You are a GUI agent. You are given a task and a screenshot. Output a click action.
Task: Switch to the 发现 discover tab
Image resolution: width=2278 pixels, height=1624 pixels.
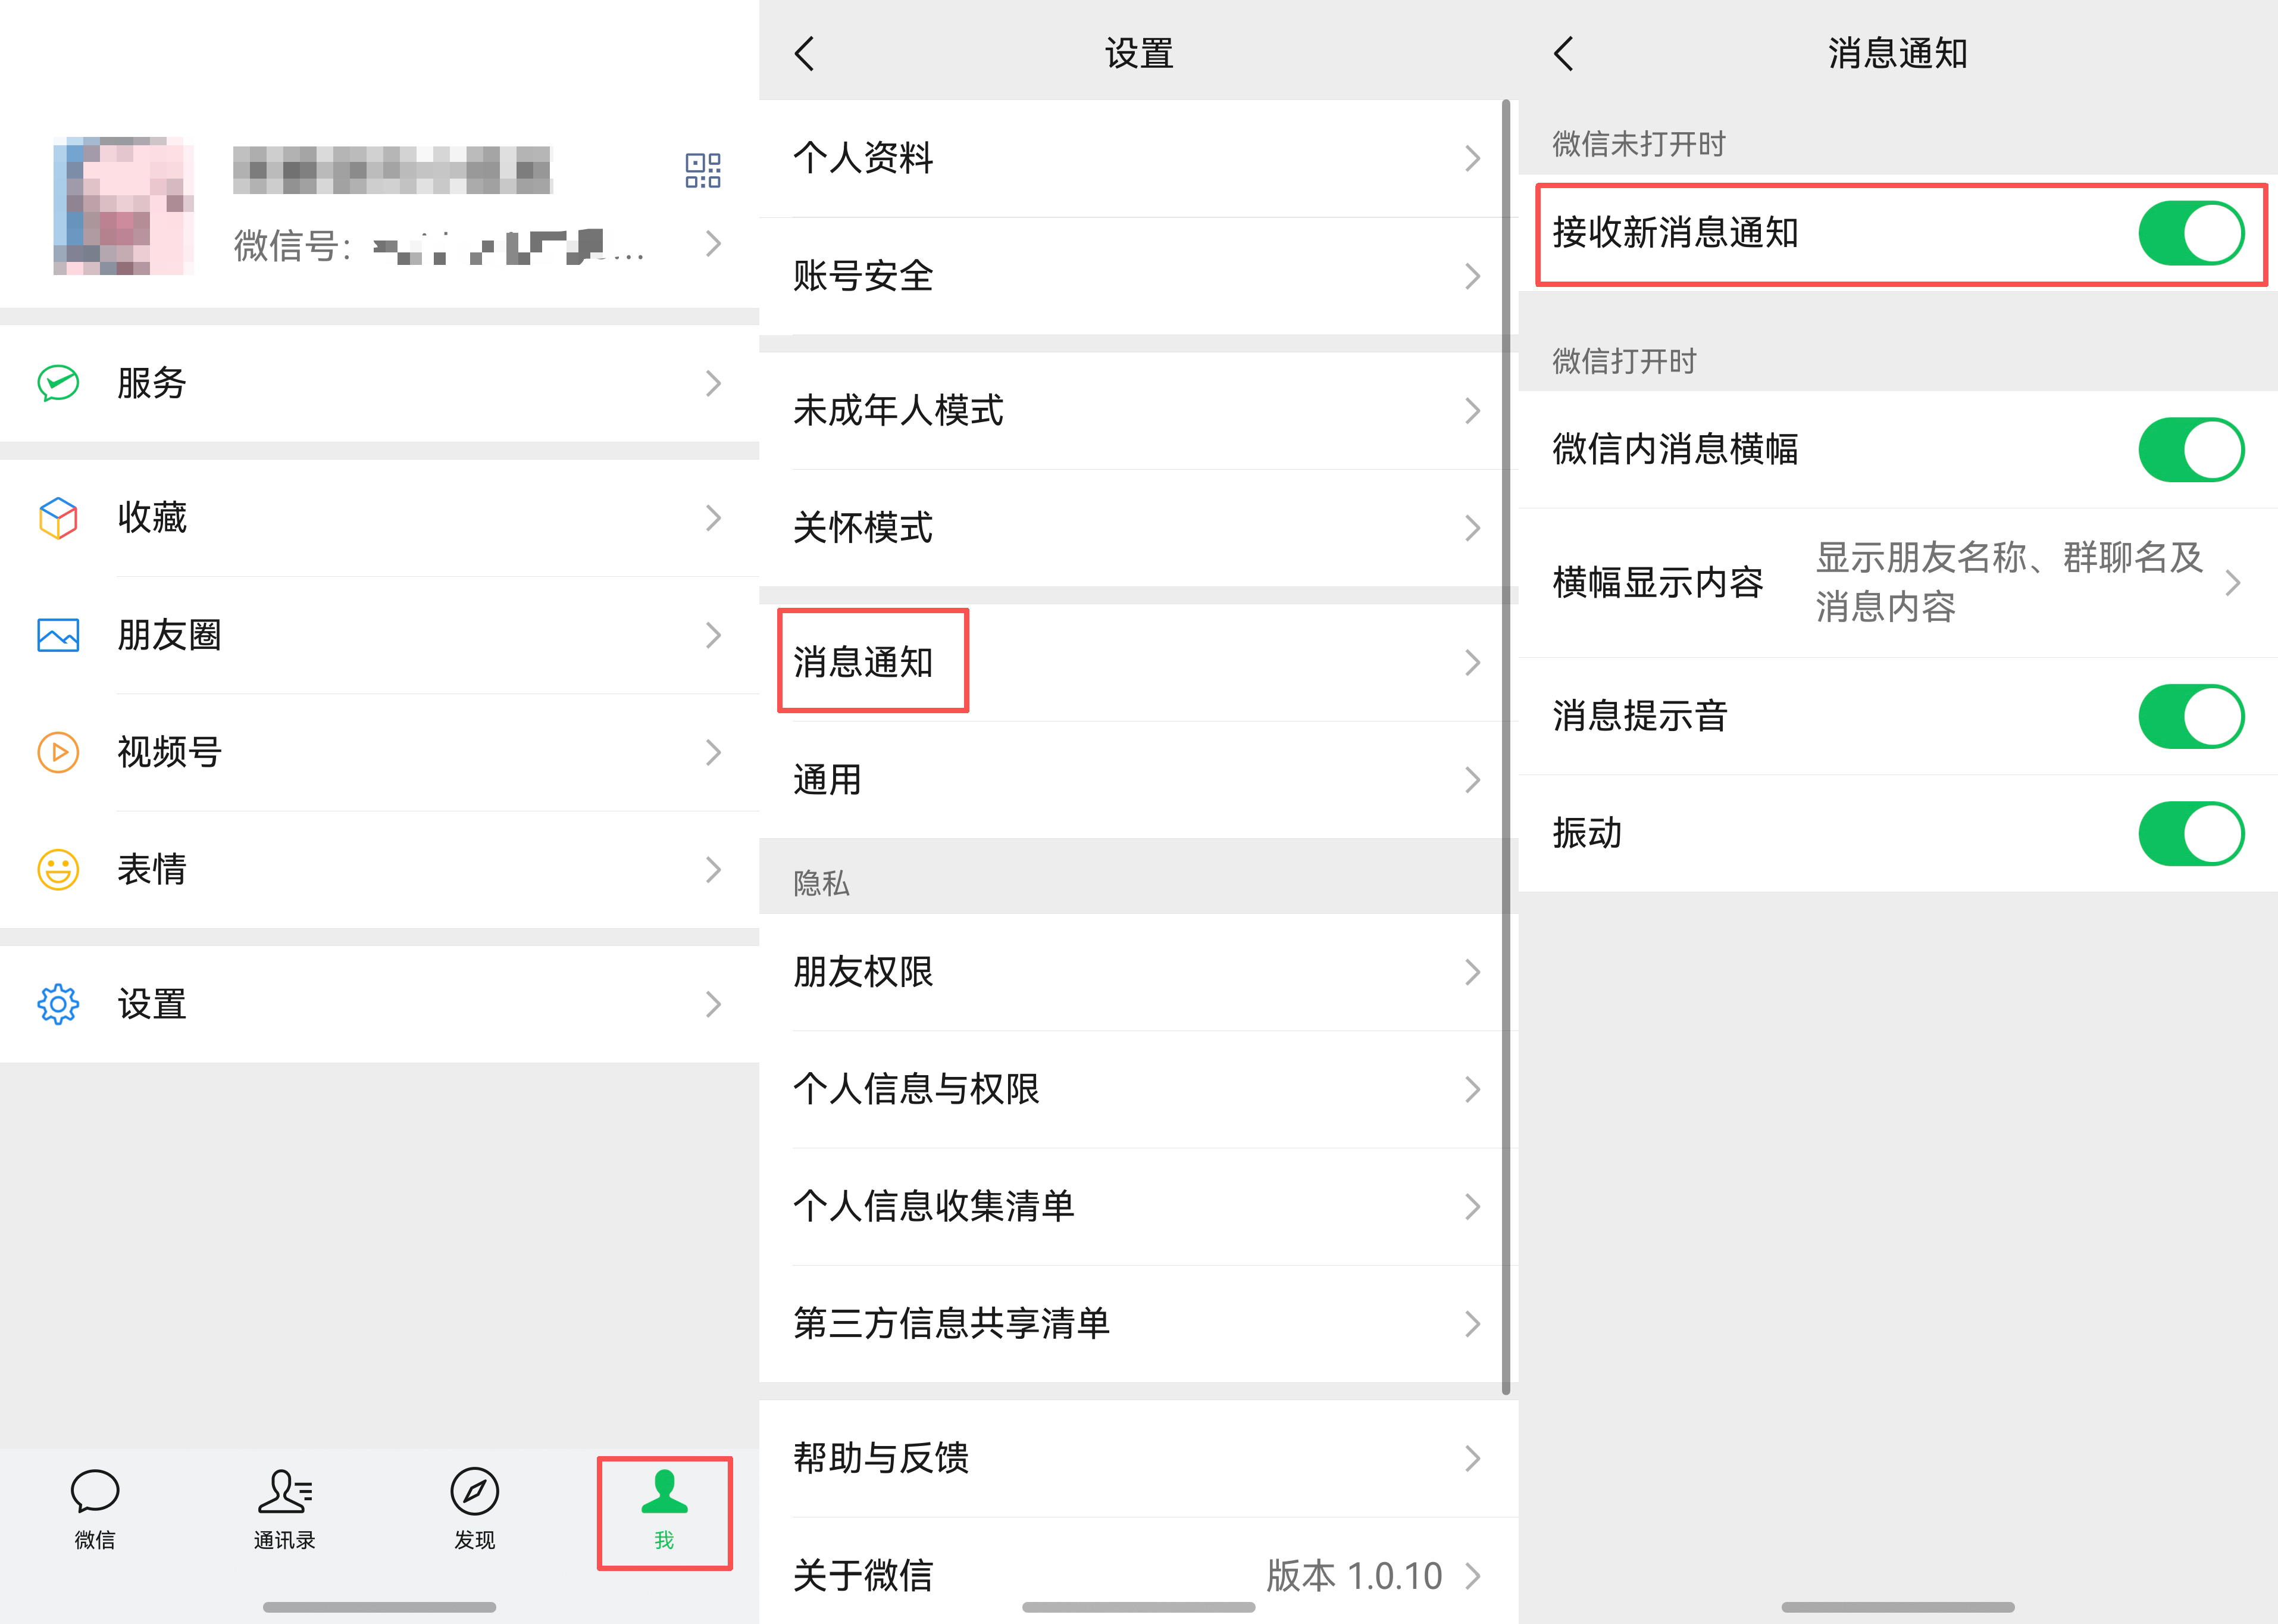[475, 1509]
